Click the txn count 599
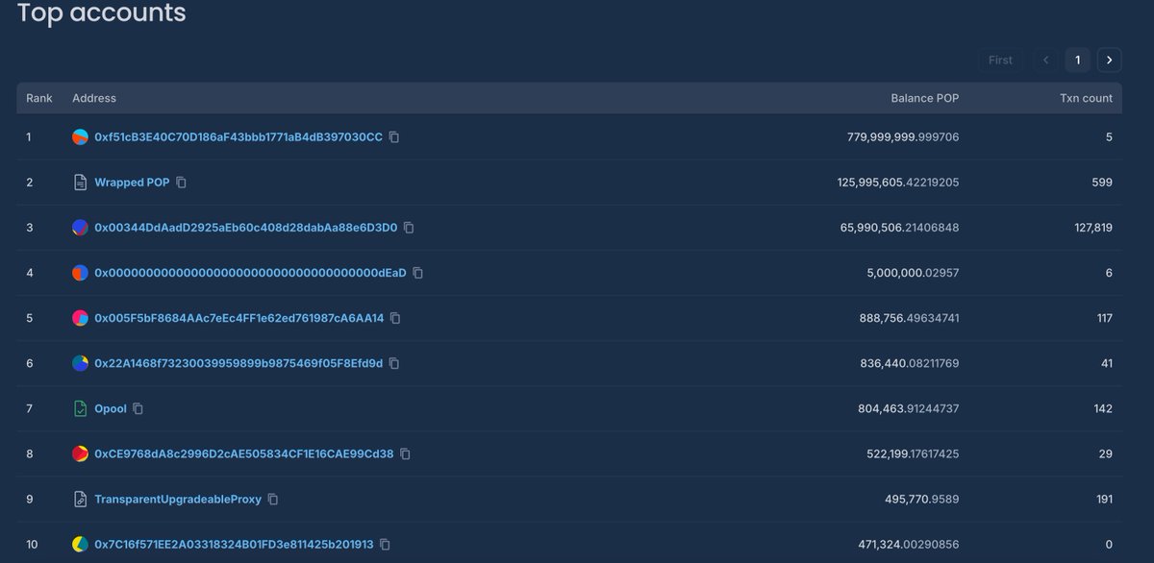Screen dimensions: 1154x563 (x=1102, y=183)
